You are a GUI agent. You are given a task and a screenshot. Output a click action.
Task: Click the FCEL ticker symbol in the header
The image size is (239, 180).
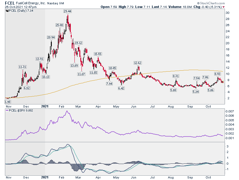point(10,3)
